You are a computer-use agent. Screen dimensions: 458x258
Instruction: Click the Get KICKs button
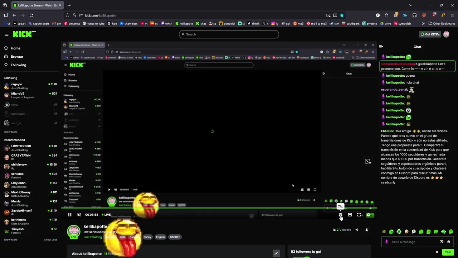430,34
